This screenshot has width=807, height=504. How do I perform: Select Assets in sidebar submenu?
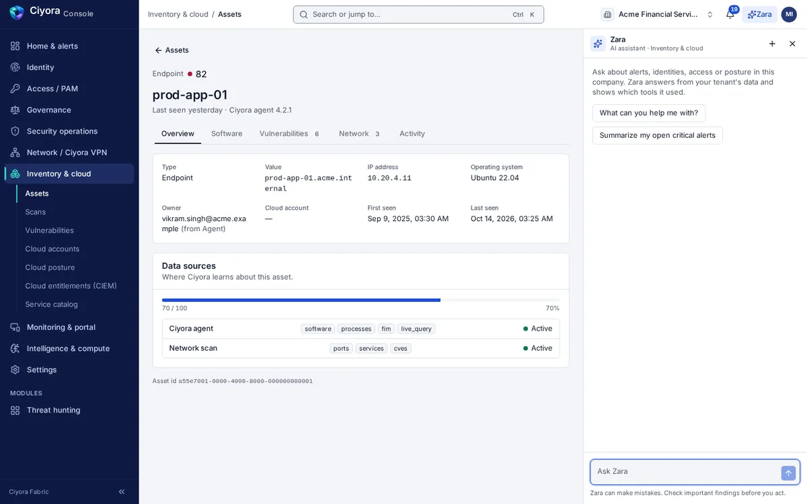75,194
